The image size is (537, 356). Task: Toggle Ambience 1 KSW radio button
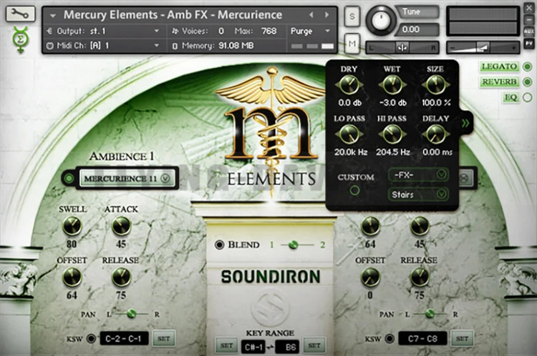[91, 339]
